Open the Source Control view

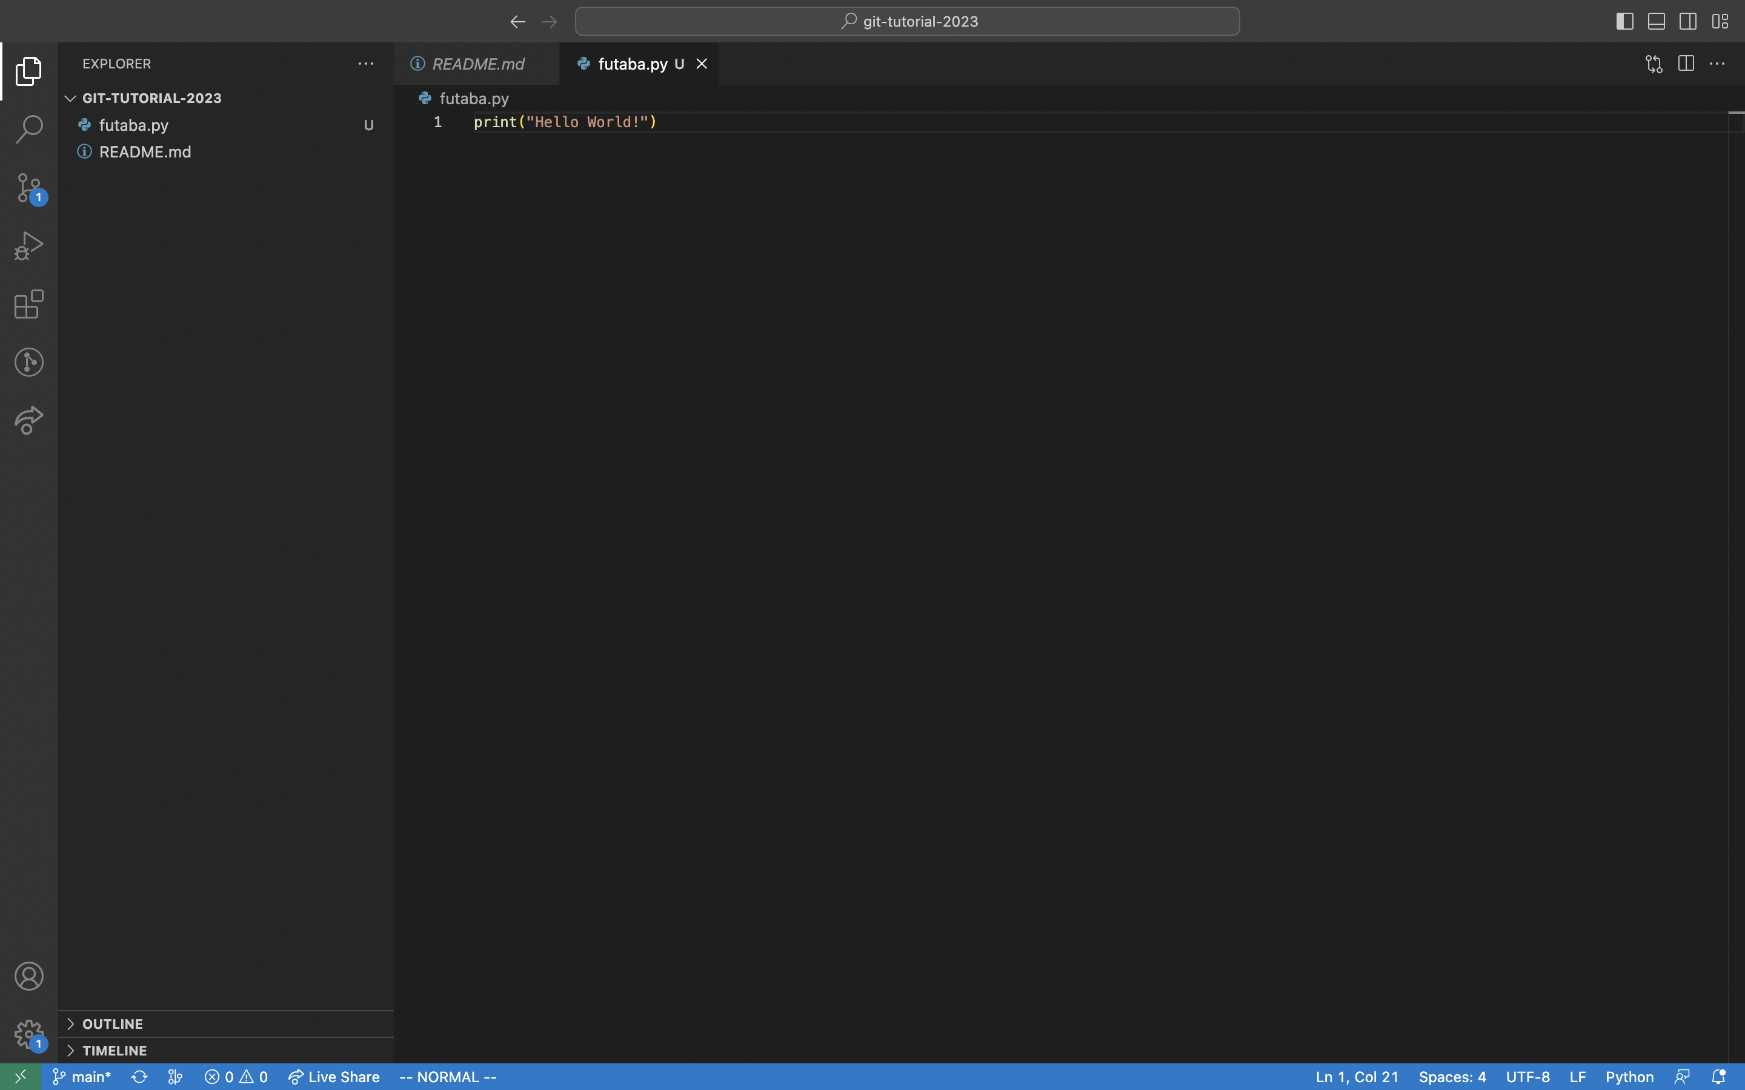29,188
